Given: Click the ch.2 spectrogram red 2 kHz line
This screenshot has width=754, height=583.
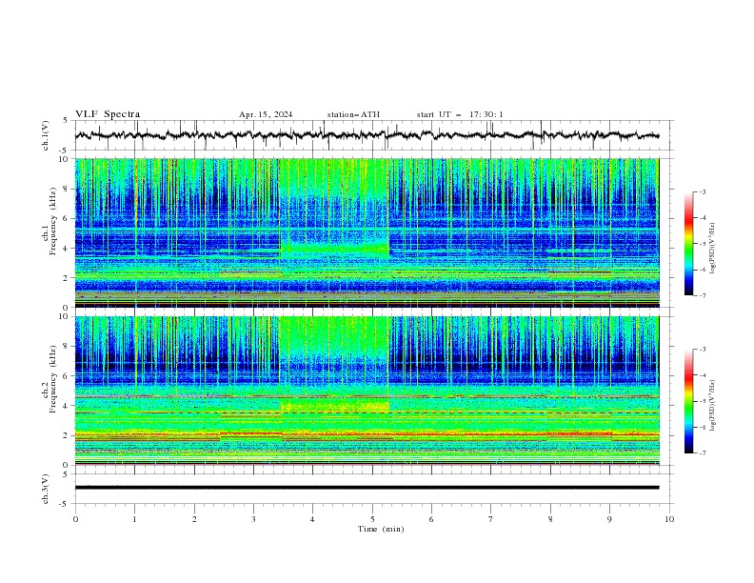Looking at the screenshot, I should (x=367, y=433).
